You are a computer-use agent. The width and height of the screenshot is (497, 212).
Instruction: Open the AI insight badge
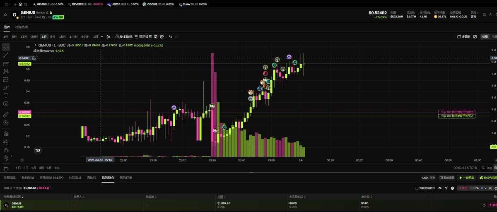pos(58,17)
